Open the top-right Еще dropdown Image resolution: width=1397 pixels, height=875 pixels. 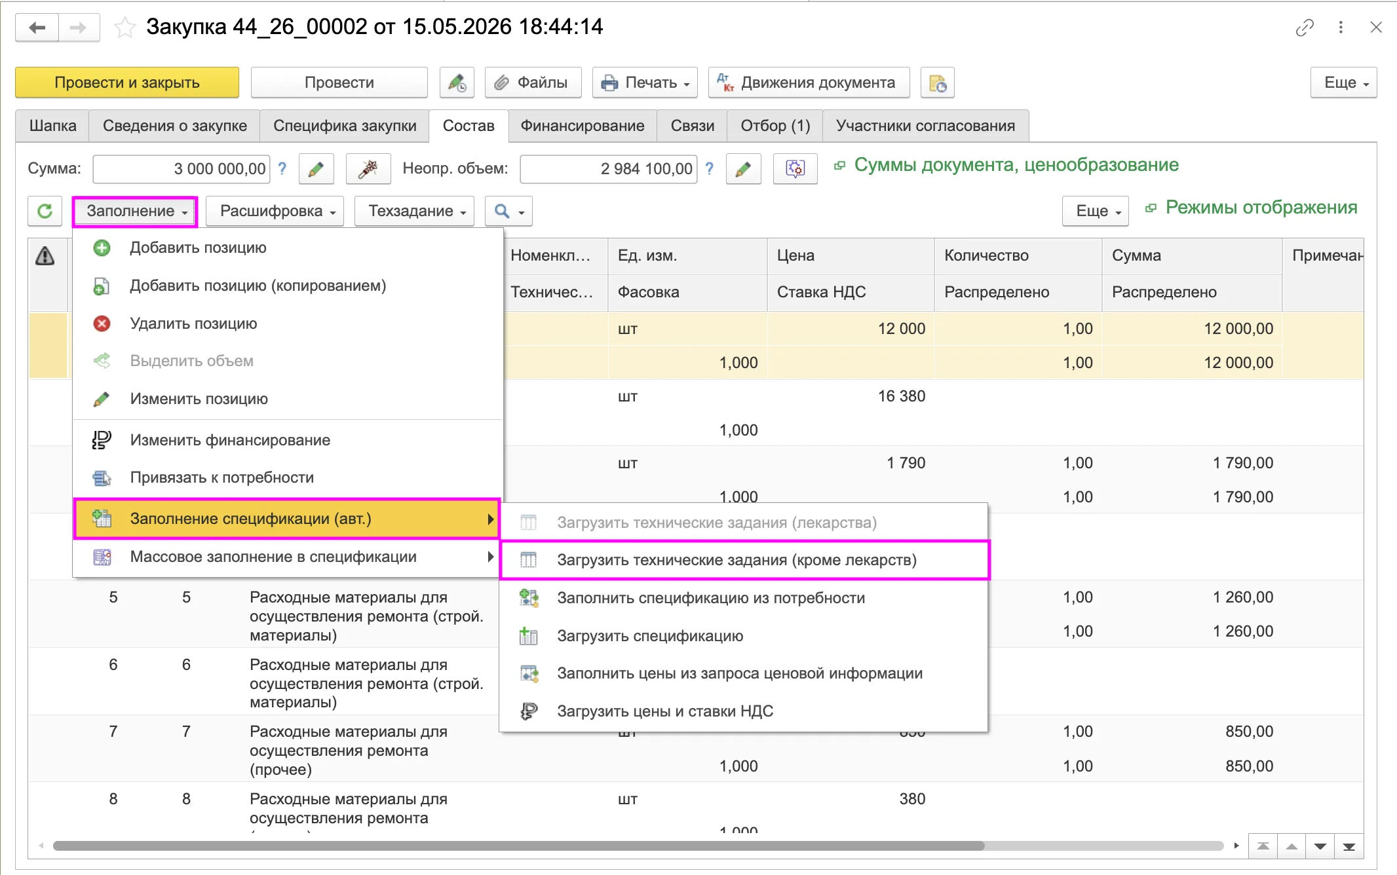pyautogui.click(x=1344, y=83)
